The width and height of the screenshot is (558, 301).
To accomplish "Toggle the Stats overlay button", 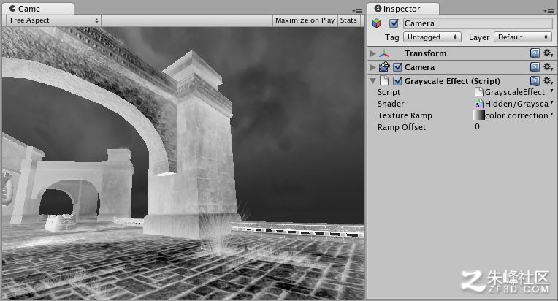I will (x=348, y=20).
